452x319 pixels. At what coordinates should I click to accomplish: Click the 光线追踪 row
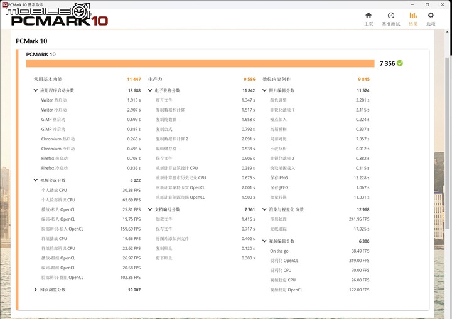[320, 229]
